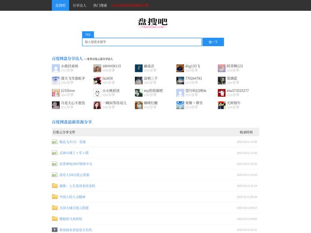The width and height of the screenshot is (311, 233).
Task: Open file link 极品飞车13：变速
Action: click(x=73, y=142)
